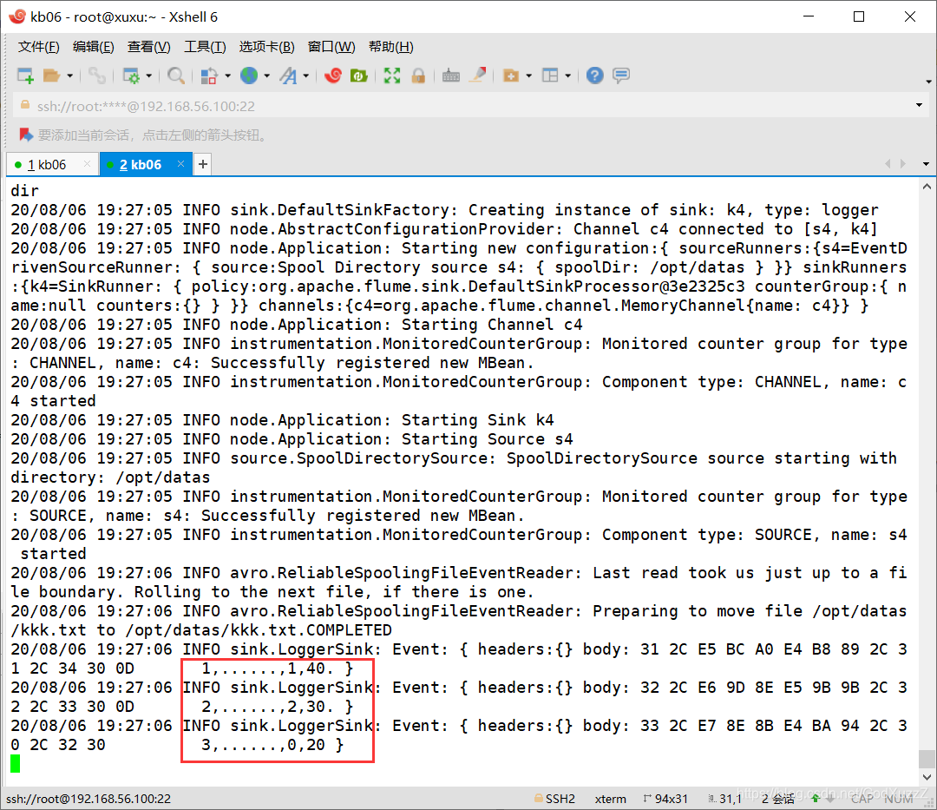The width and height of the screenshot is (937, 810).
Task: Click SSH2 in the status bar
Action: [x=560, y=800]
